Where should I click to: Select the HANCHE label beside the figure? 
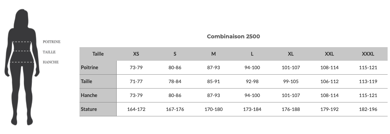(x=51, y=62)
